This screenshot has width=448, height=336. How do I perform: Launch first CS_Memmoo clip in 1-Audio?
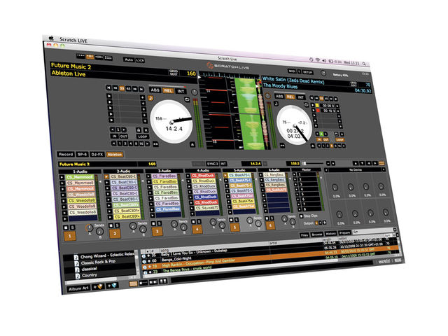62,177
